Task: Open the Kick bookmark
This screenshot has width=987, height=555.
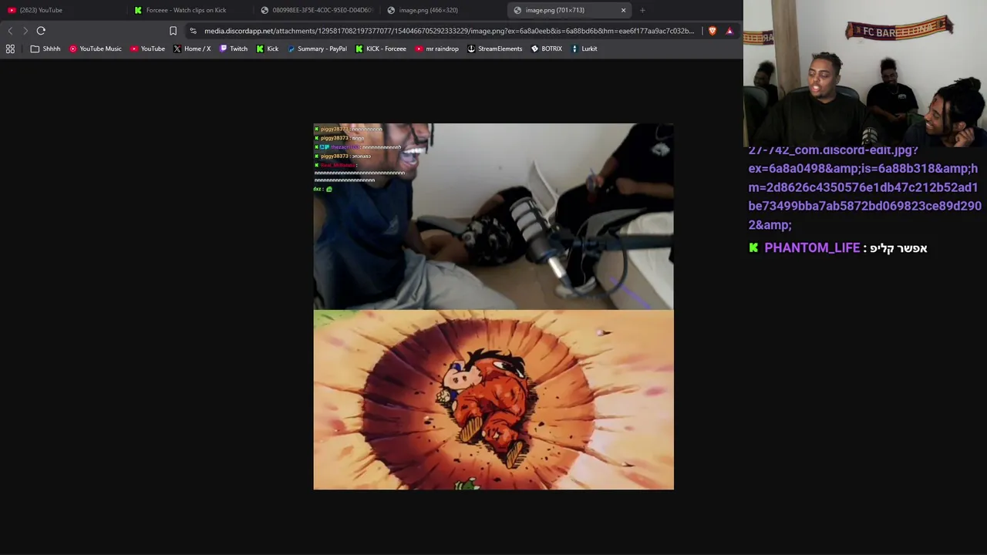Action: click(268, 49)
